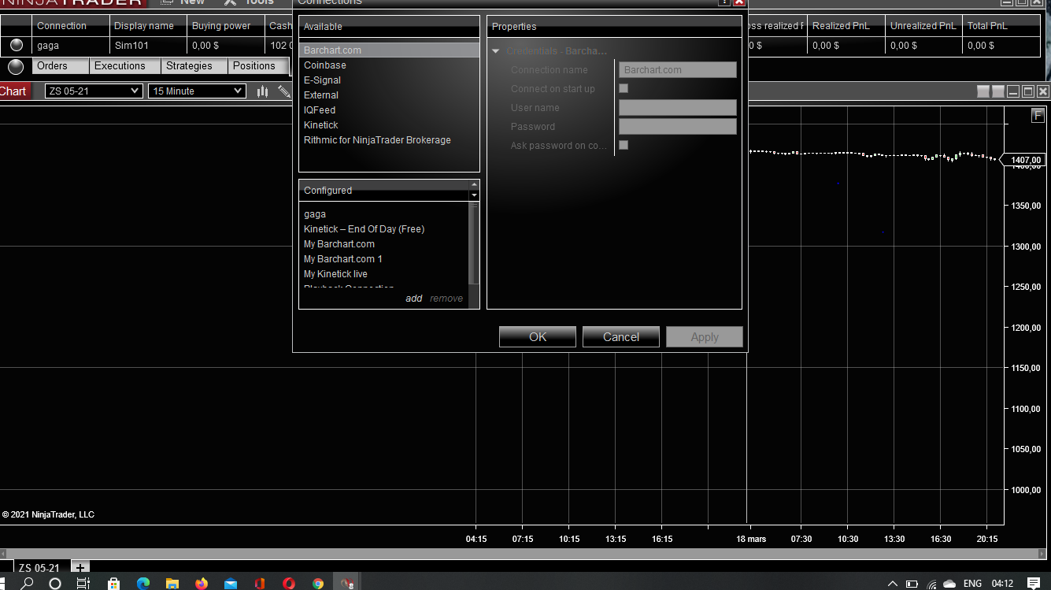Click OK in the Connections dialog
The height and width of the screenshot is (590, 1051).
(x=538, y=337)
